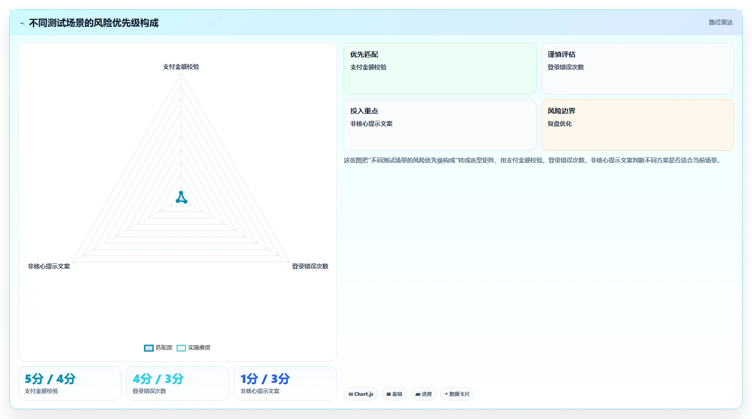752x419 pixels.
Task: Click the radar axis label 非核心提示文案
Action: click(x=49, y=266)
